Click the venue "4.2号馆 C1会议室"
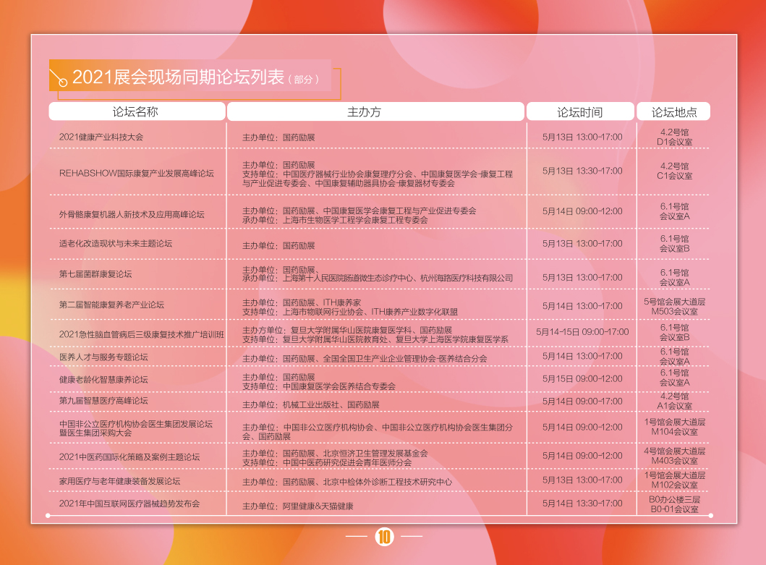Screen dimensions: 766x565 pyautogui.click(x=675, y=171)
